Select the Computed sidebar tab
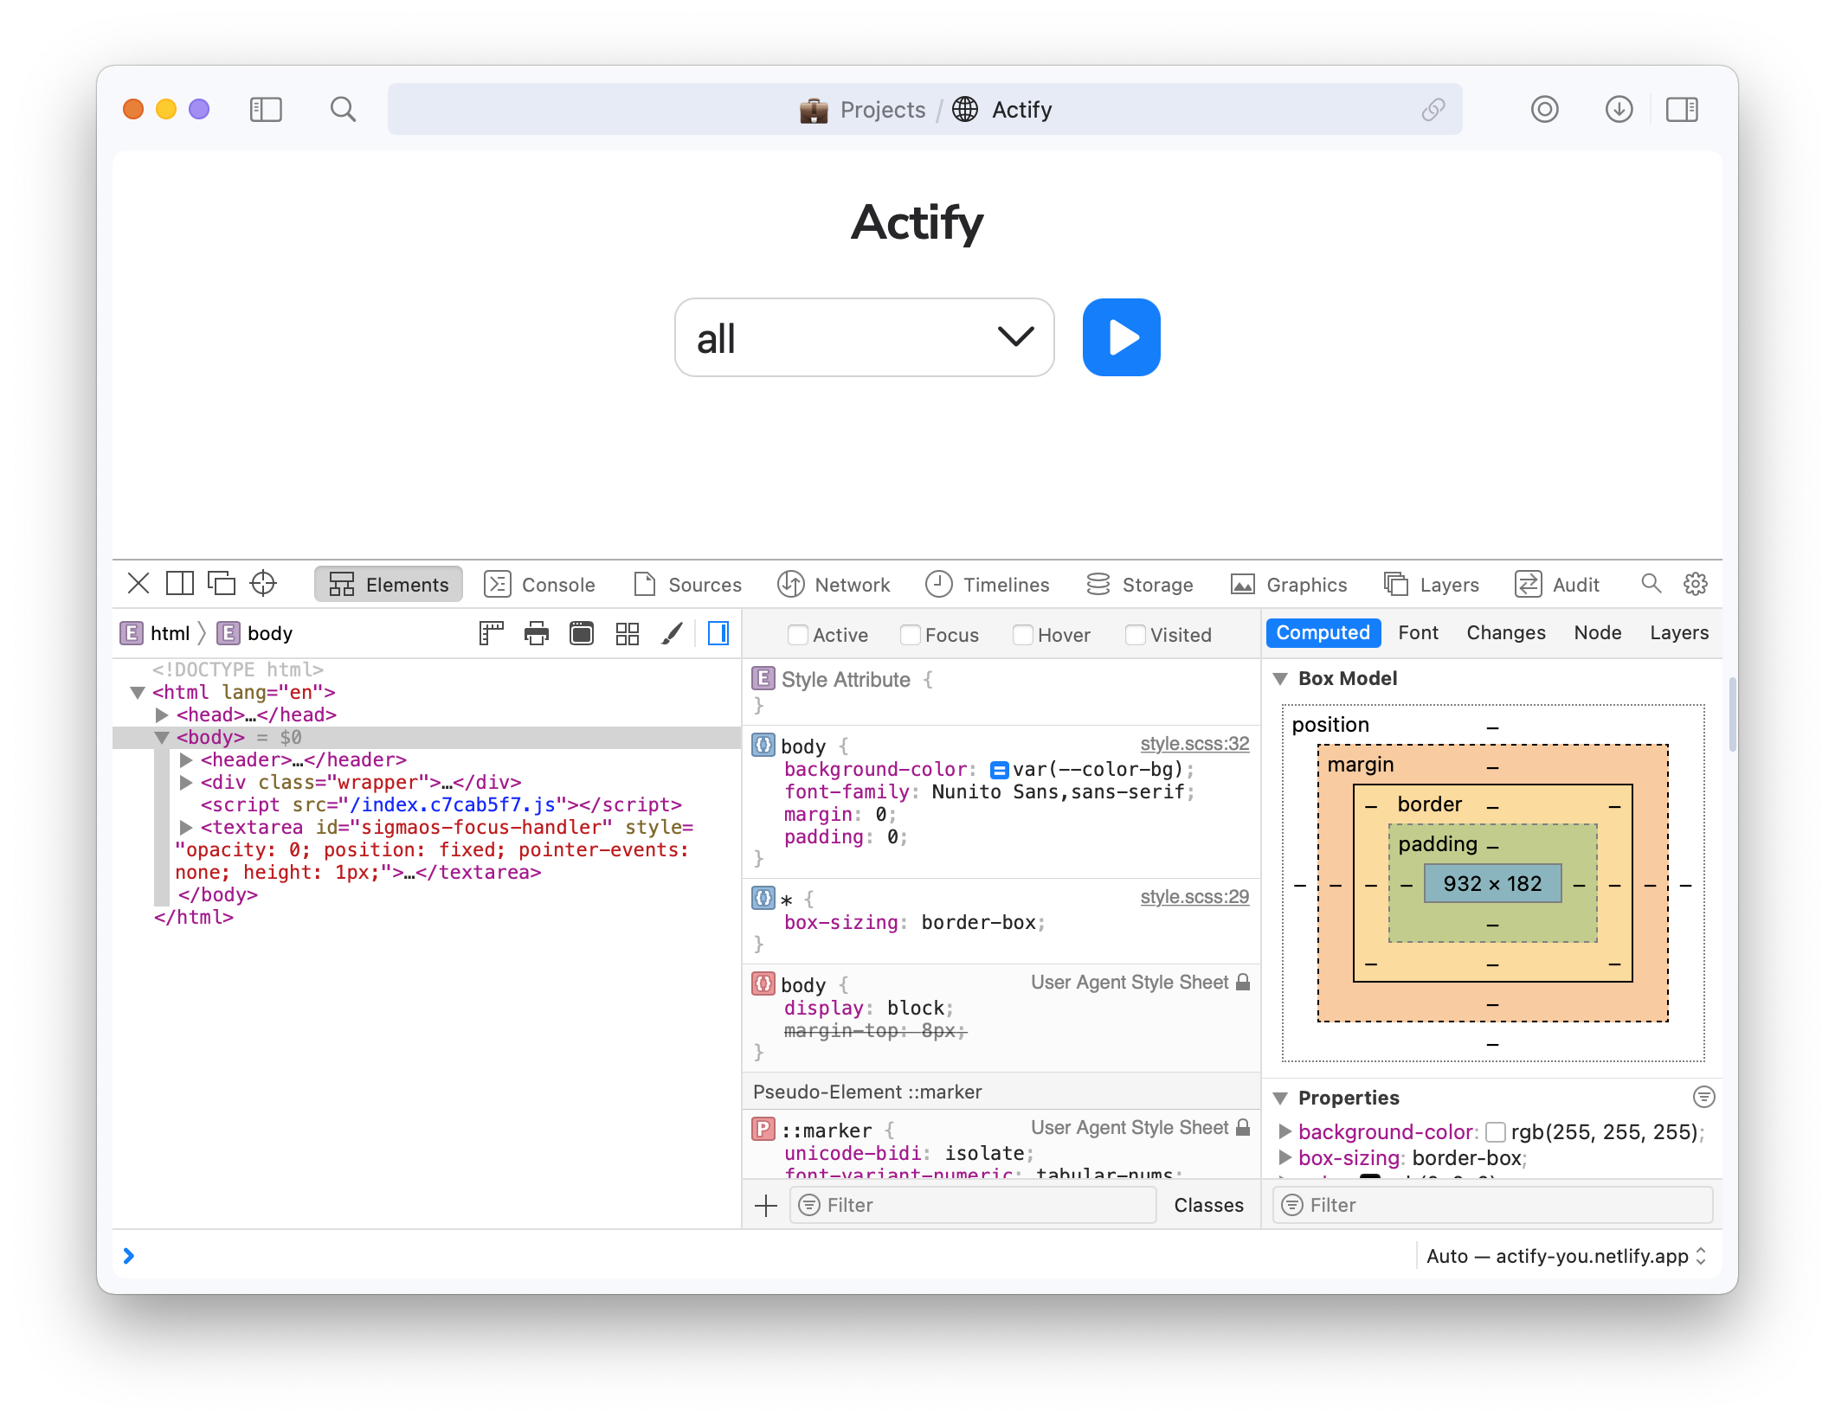Screen dimensions: 1835x1422 coord(1323,633)
